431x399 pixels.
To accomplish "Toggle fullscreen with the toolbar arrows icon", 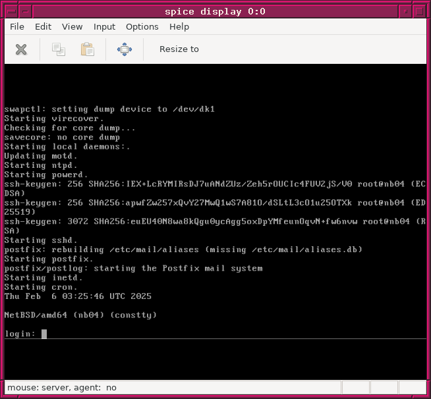I will (125, 49).
